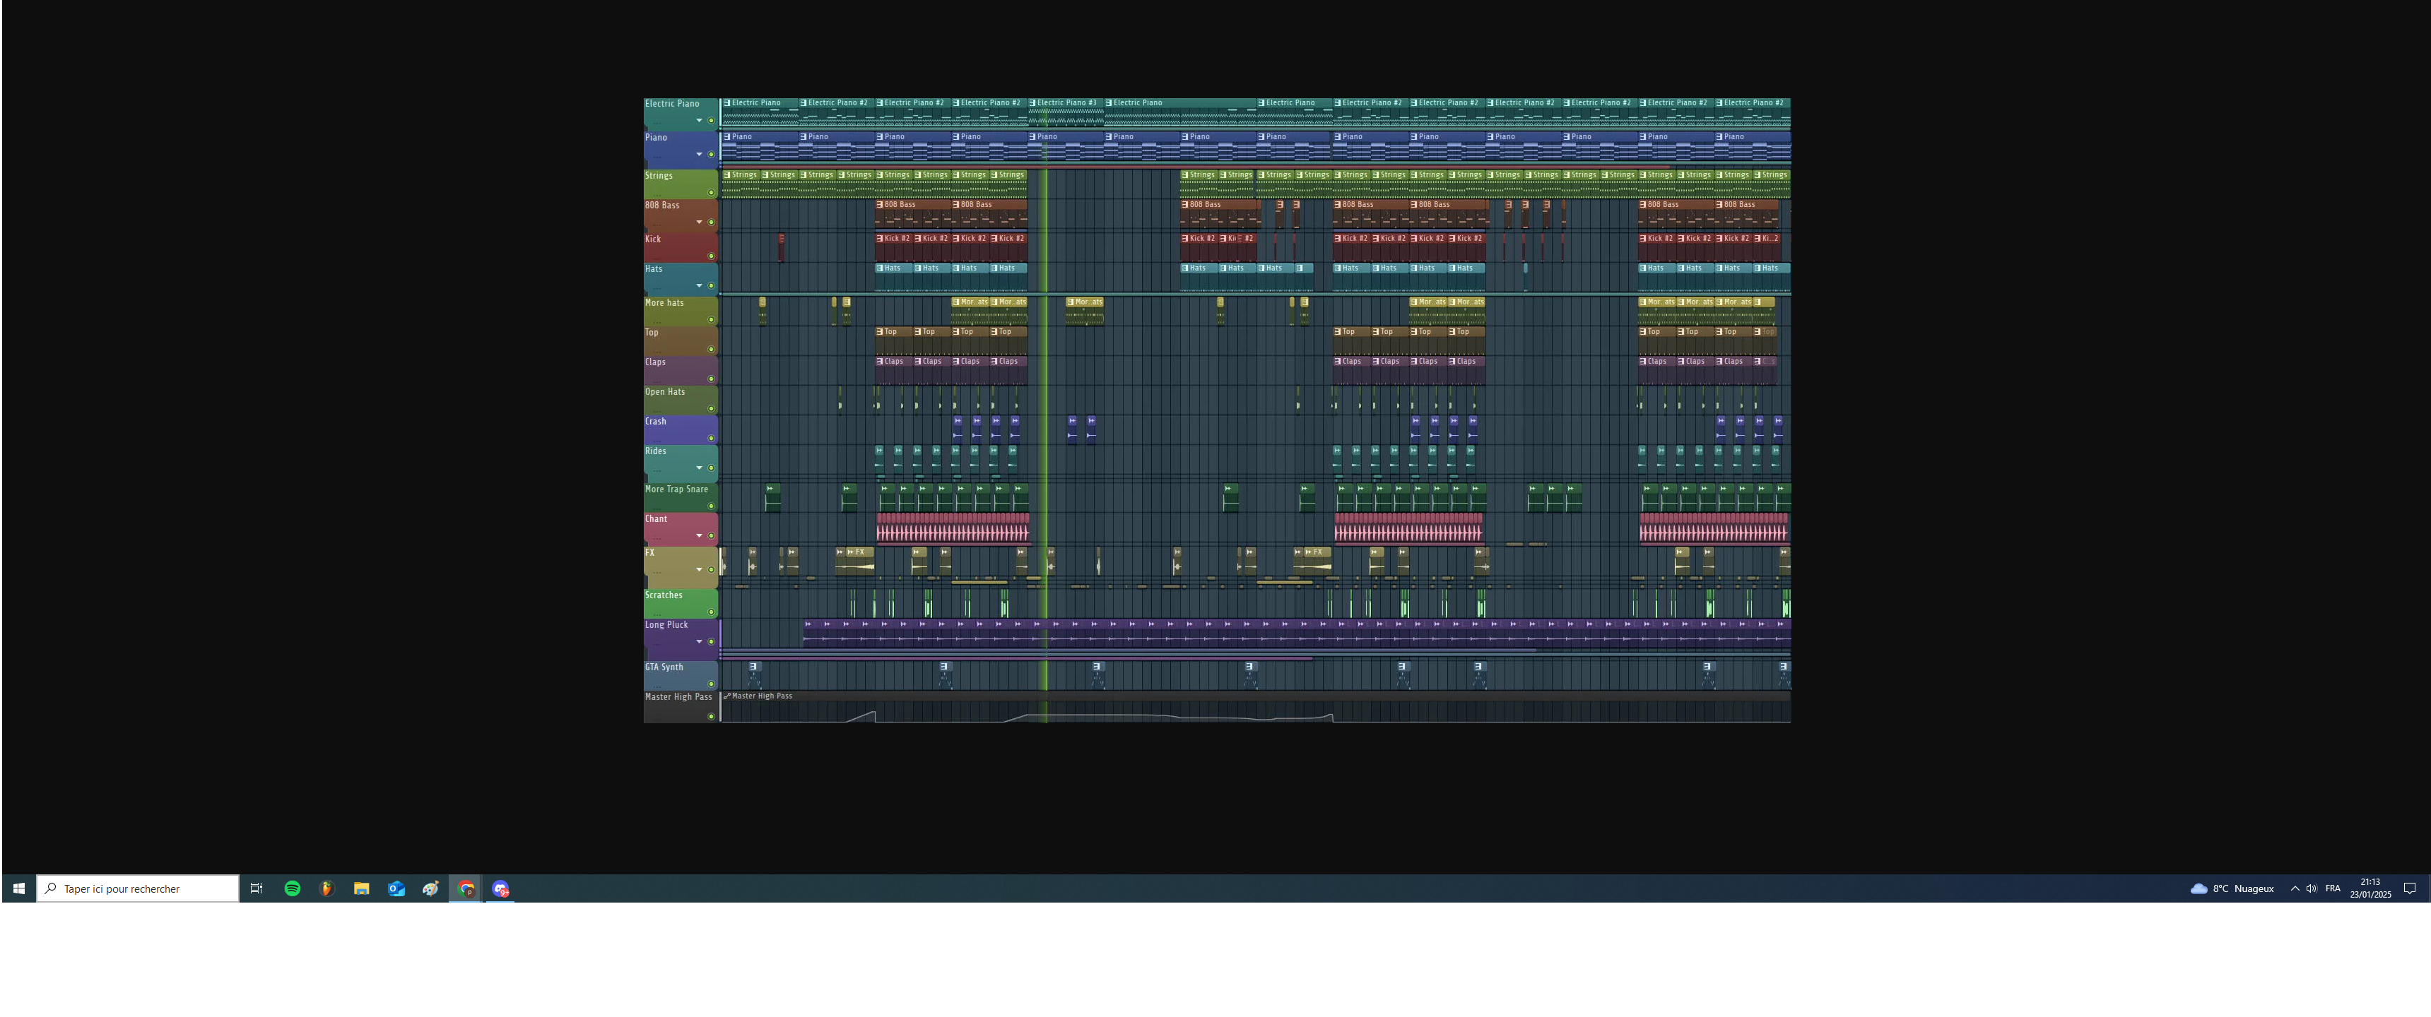Select the Crash track header
This screenshot has width=2431, height=1017.
[x=681, y=430]
